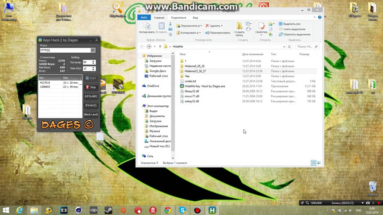The image size is (383, 215).
Task: Open OneDrive in the navigation pane
Action: [x=153, y=86]
